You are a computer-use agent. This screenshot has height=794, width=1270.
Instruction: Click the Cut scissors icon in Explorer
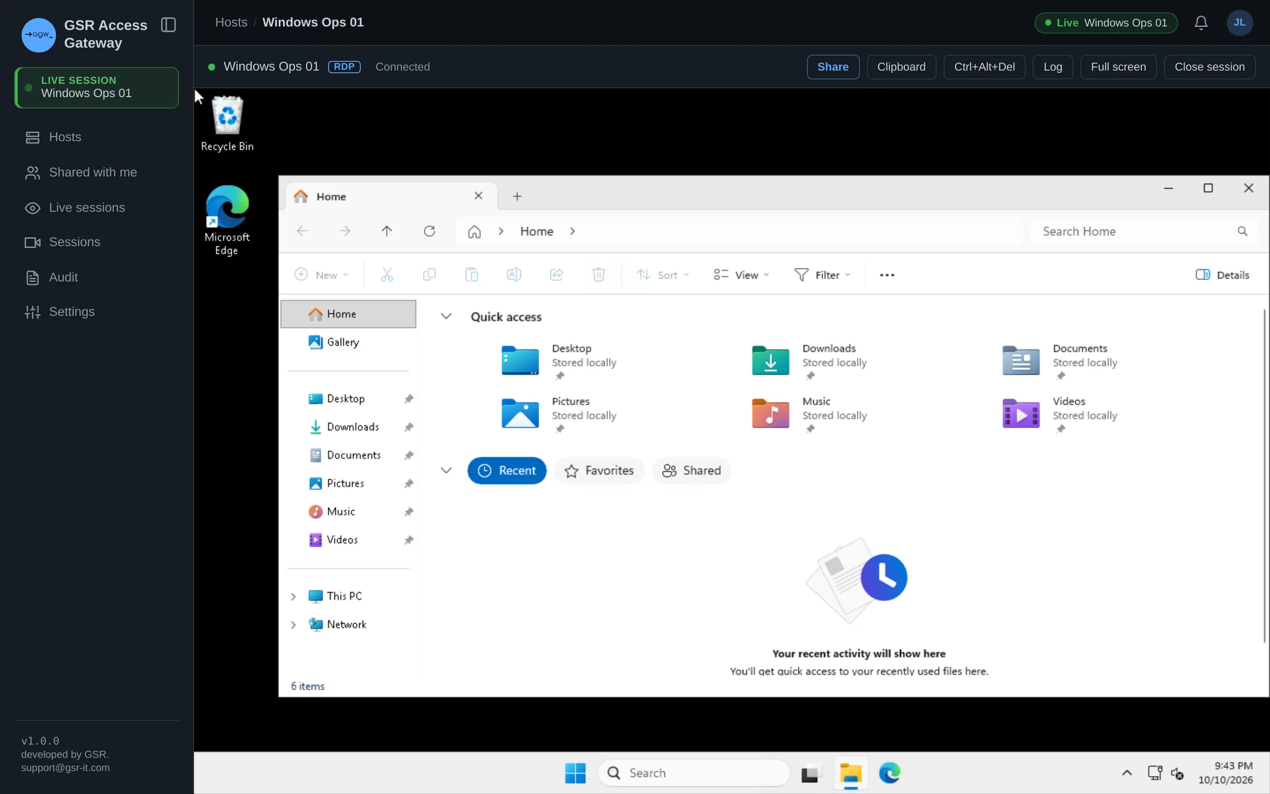(x=387, y=275)
